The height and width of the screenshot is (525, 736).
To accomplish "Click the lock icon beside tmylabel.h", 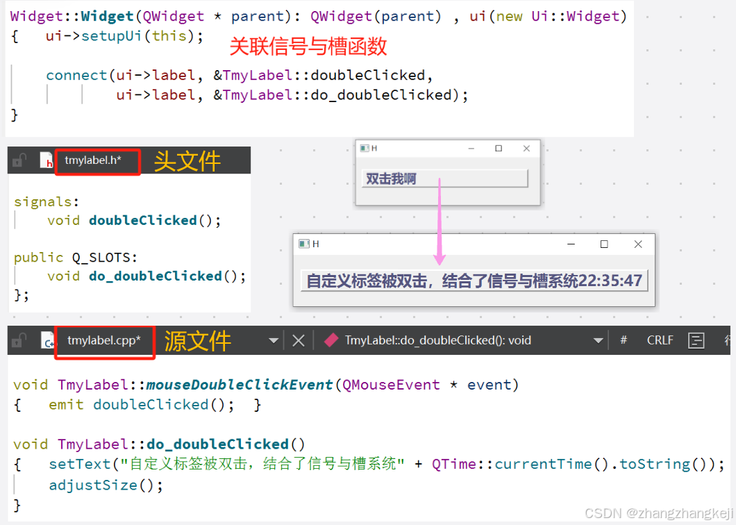I will point(19,160).
